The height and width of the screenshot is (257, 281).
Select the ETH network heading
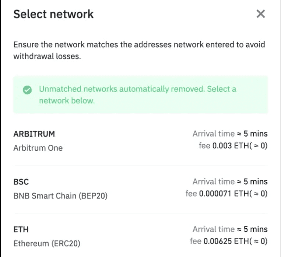[21, 230]
